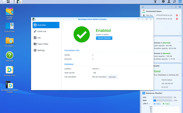
Task: Open the user options person icon
Action: click(169, 2)
